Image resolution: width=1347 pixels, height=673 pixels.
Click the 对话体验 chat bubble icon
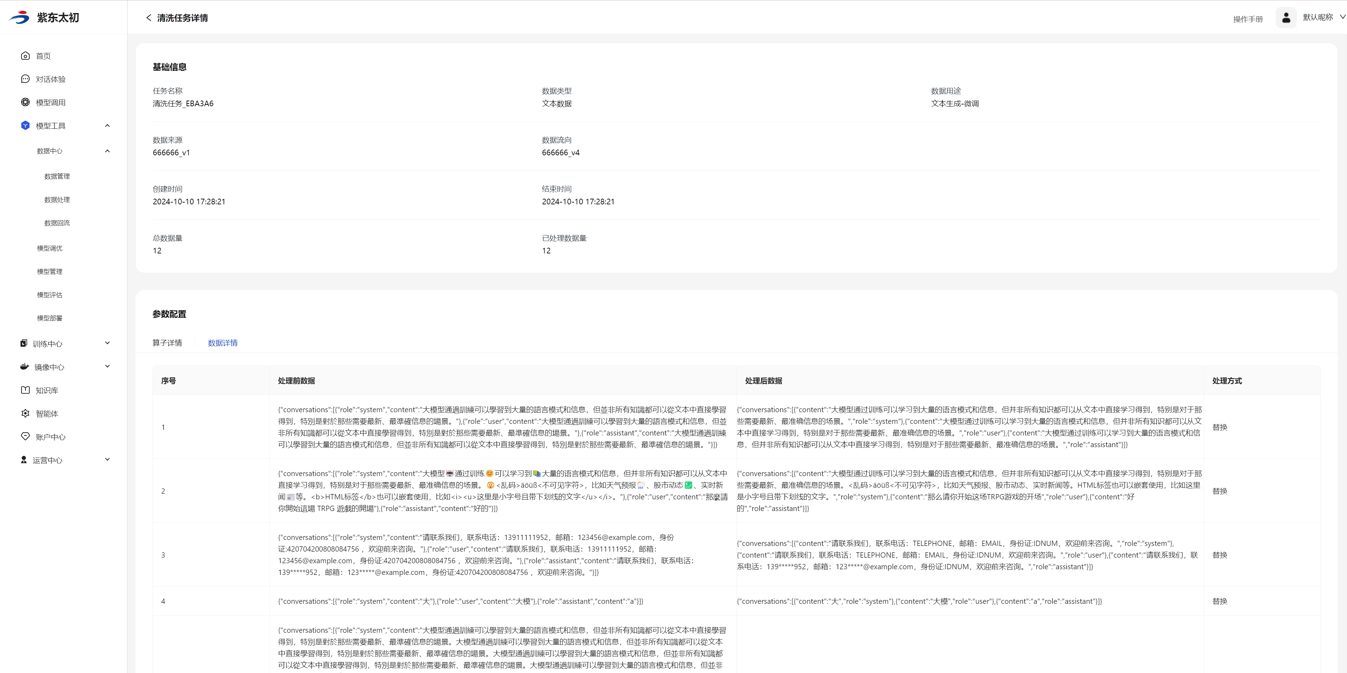(25, 79)
